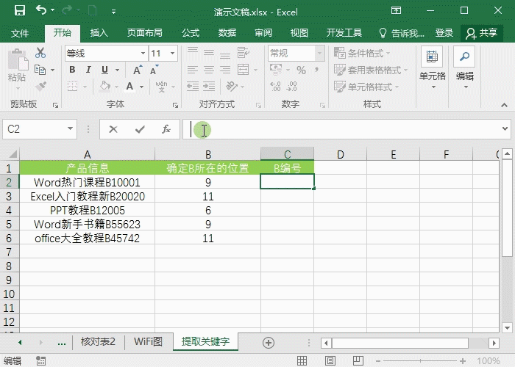
Task: Switch to the 页面布局 tab
Action: [144, 33]
